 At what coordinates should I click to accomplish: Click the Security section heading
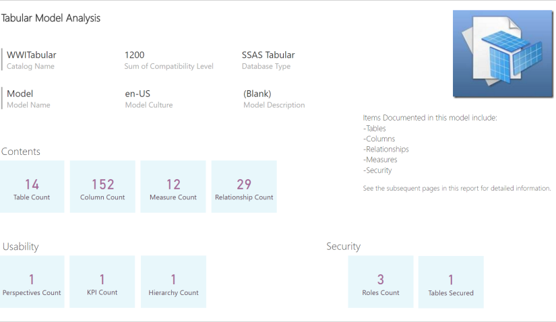coord(343,247)
